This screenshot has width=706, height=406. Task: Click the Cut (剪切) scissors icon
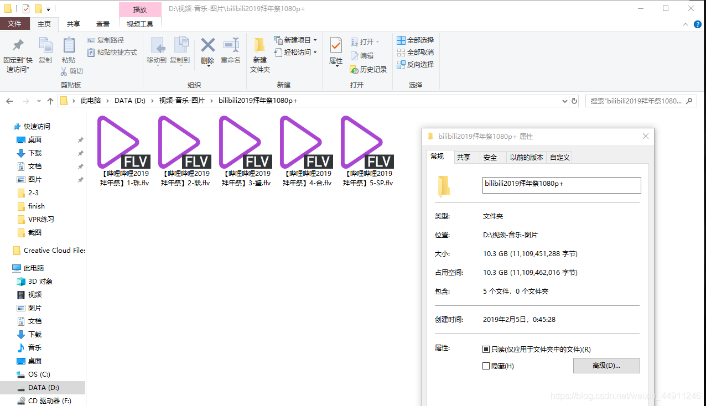[64, 71]
